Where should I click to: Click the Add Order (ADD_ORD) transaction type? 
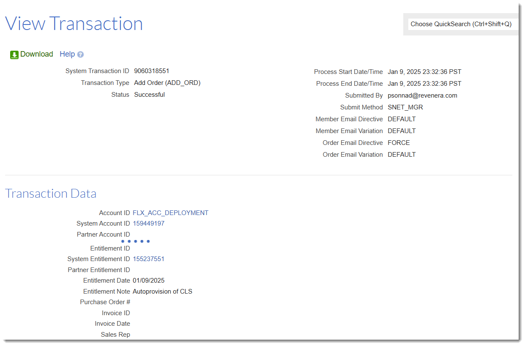tap(167, 83)
